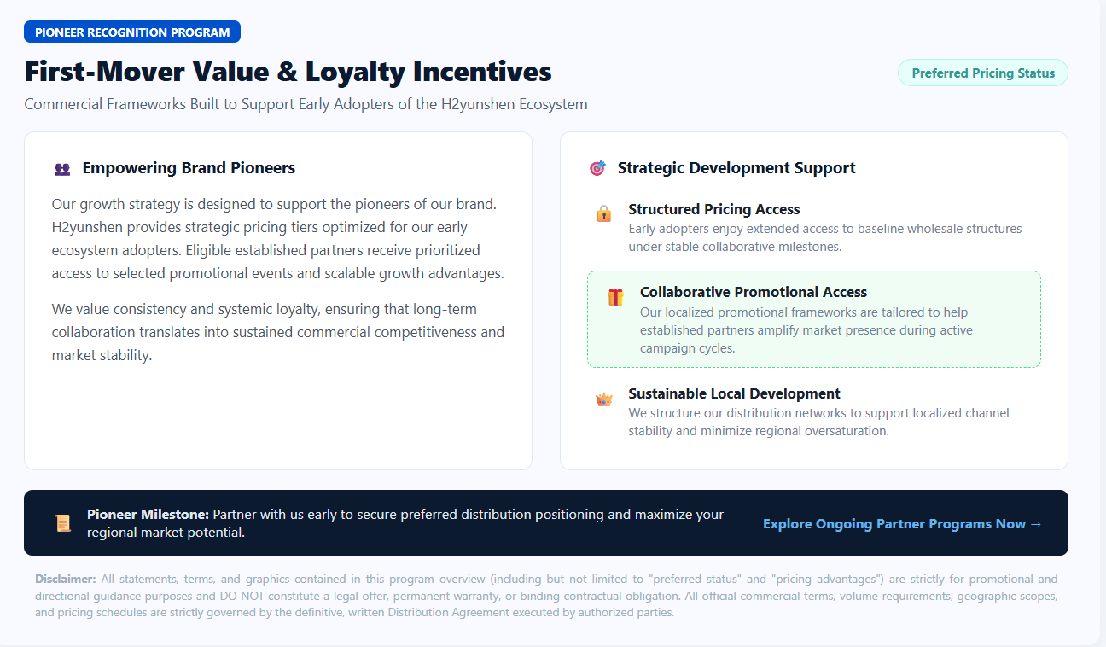Click the people icon beside Empowering Brand Pioneers
The image size is (1106, 647).
pyautogui.click(x=62, y=169)
